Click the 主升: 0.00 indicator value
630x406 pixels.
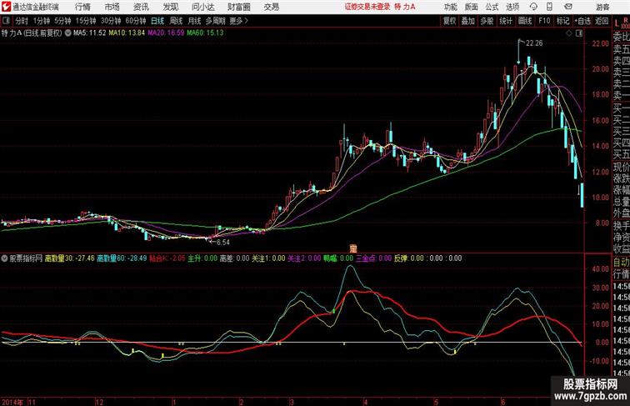[x=202, y=258]
